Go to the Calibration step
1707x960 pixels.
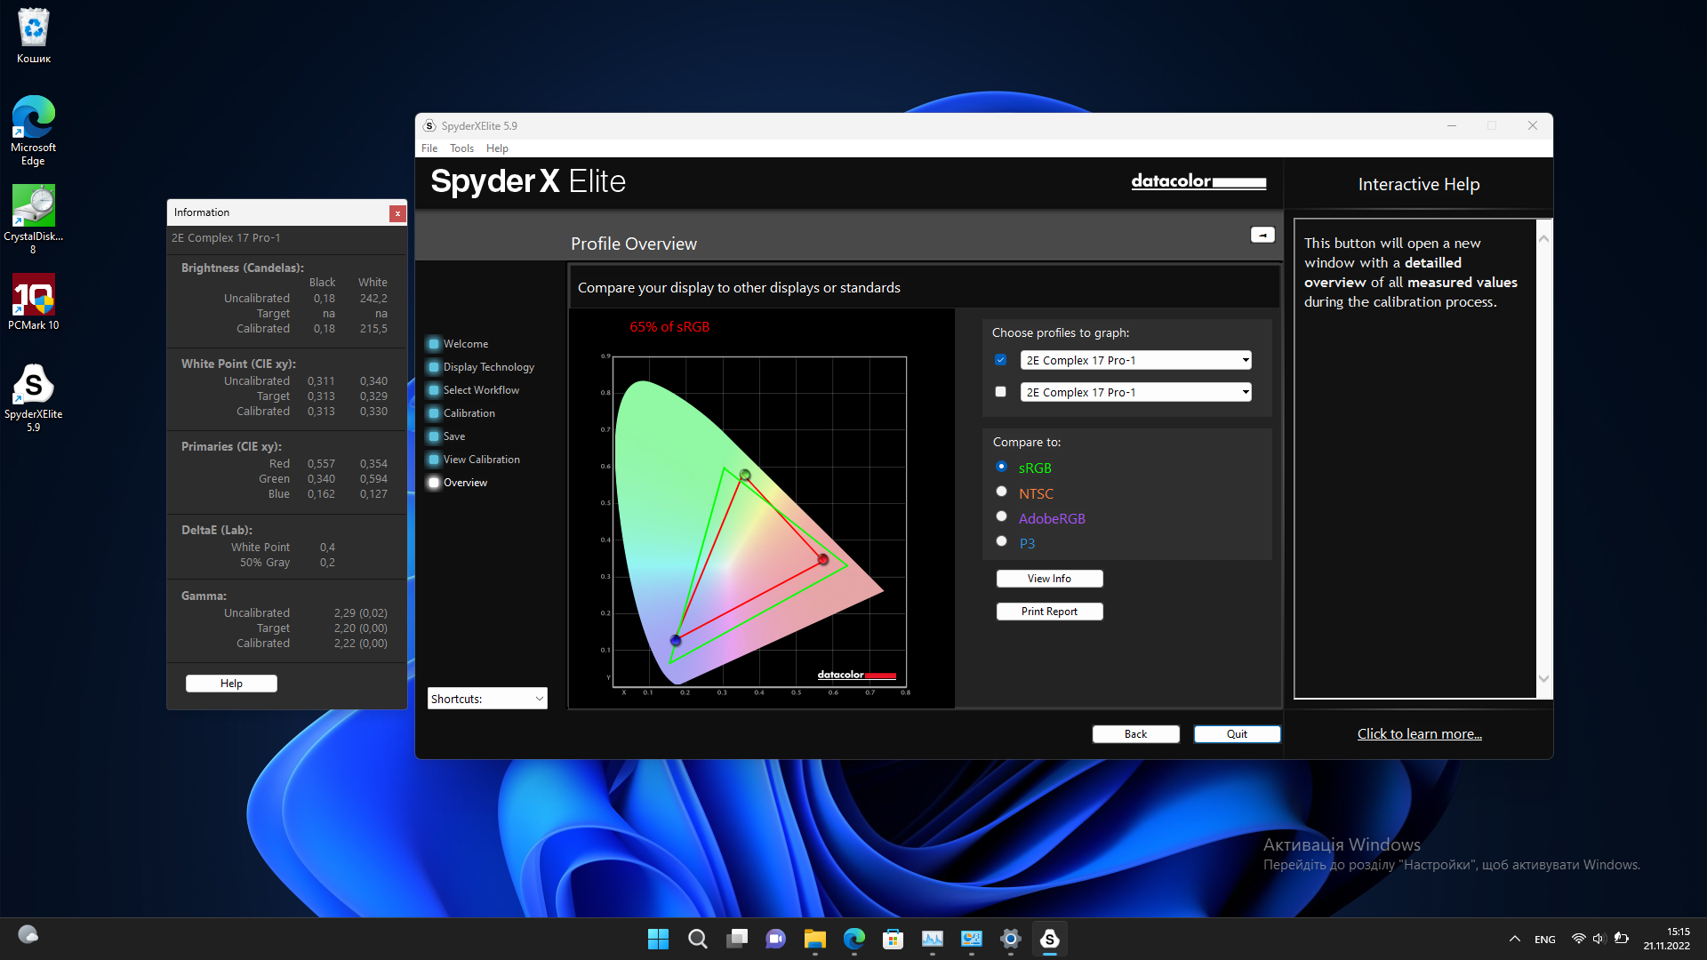[461, 413]
